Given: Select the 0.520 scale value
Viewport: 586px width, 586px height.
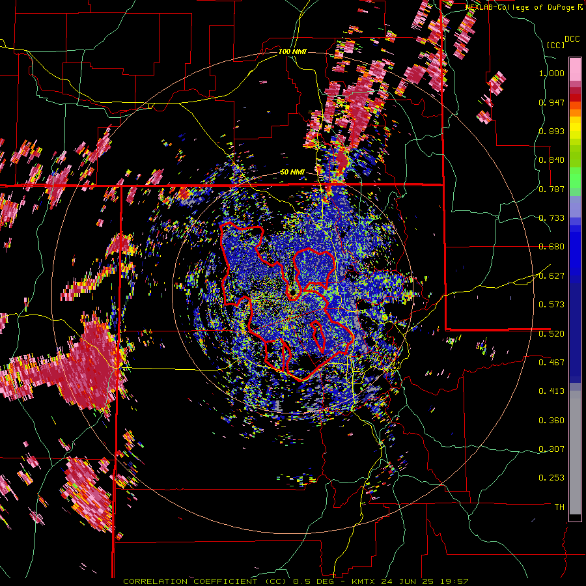Looking at the screenshot, I should click(x=551, y=333).
